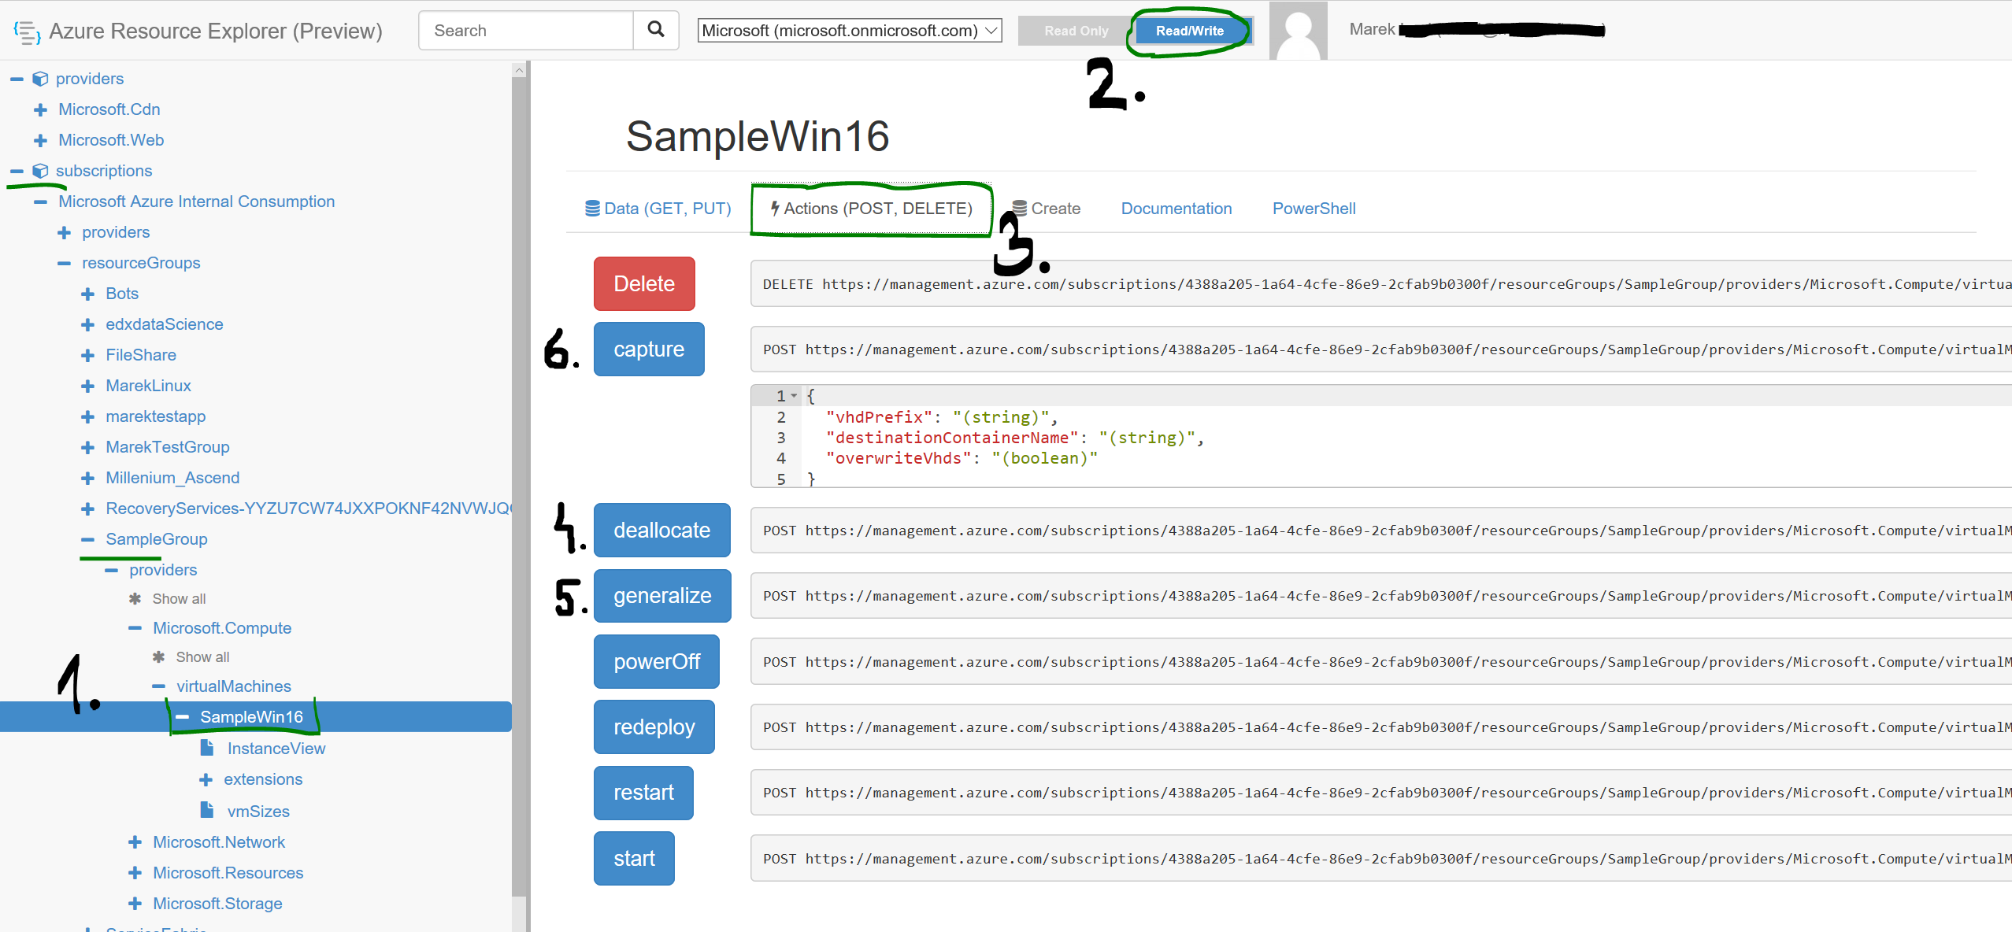The image size is (2012, 932).
Task: Expand the Microsoft.Network node
Action: [135, 842]
